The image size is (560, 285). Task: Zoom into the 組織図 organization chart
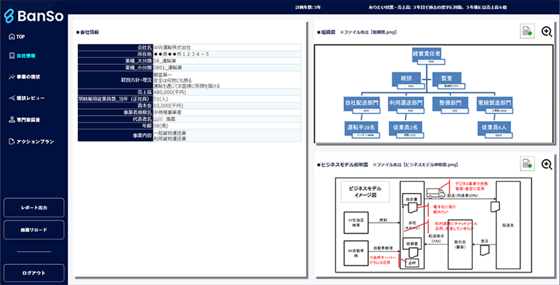click(546, 31)
